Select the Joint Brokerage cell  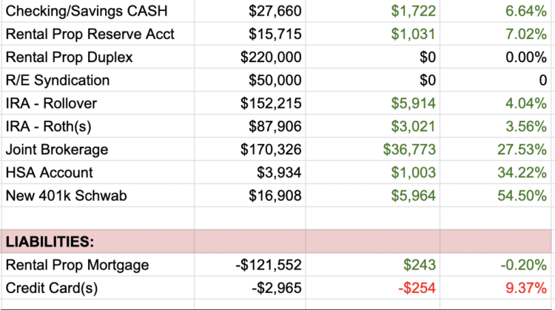coord(56,150)
